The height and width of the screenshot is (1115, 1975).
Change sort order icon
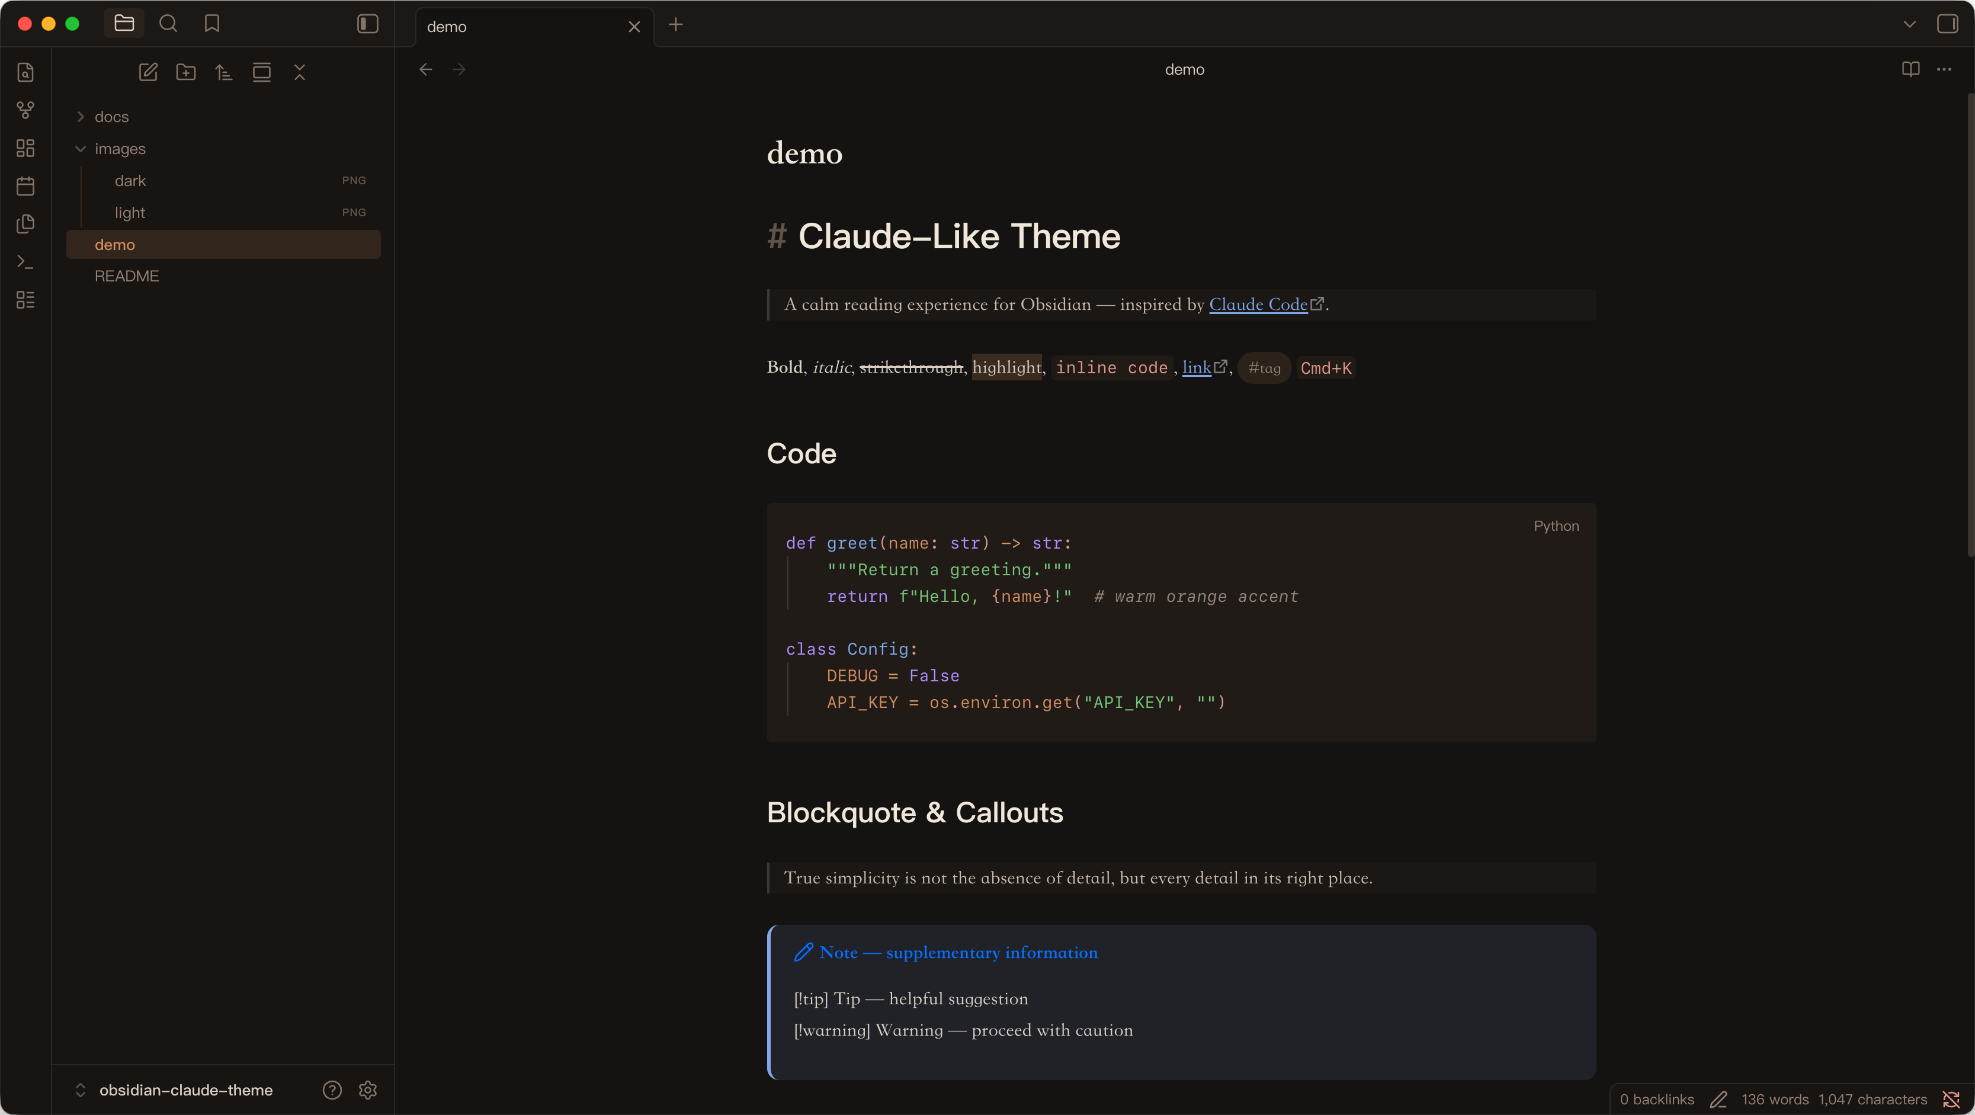pos(224,72)
